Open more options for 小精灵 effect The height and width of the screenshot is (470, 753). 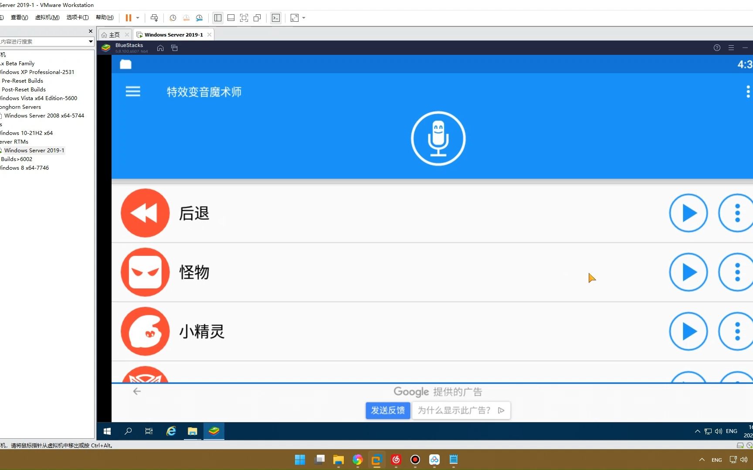pyautogui.click(x=736, y=332)
